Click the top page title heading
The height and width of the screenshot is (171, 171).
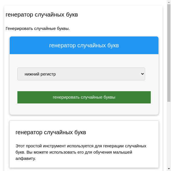point(42,15)
